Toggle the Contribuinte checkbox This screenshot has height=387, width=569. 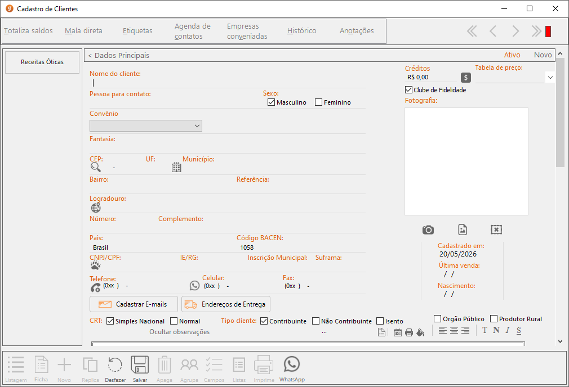pos(264,321)
